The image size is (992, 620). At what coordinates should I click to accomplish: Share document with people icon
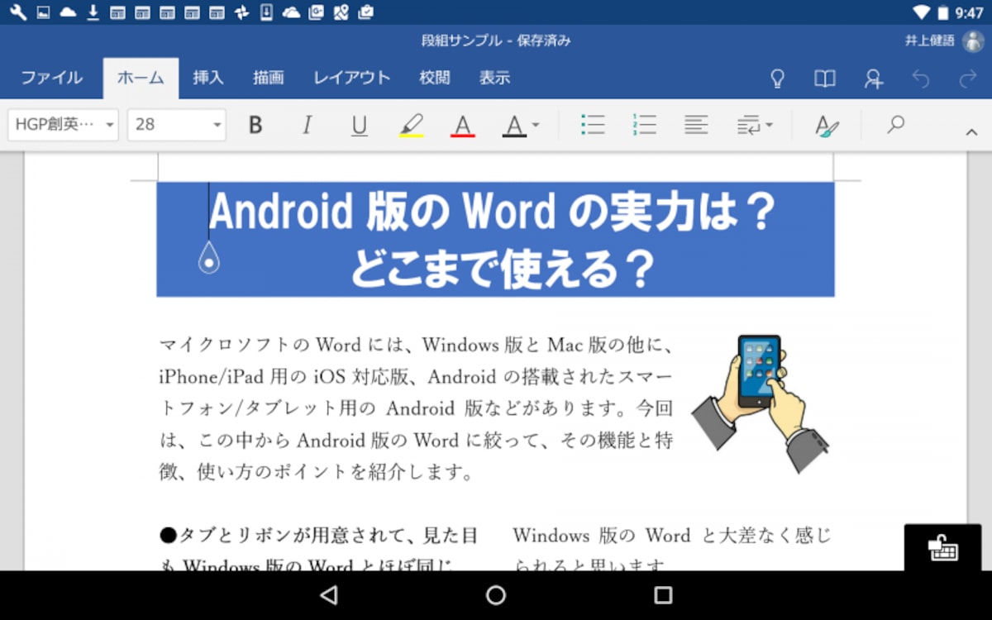pyautogui.click(x=873, y=79)
